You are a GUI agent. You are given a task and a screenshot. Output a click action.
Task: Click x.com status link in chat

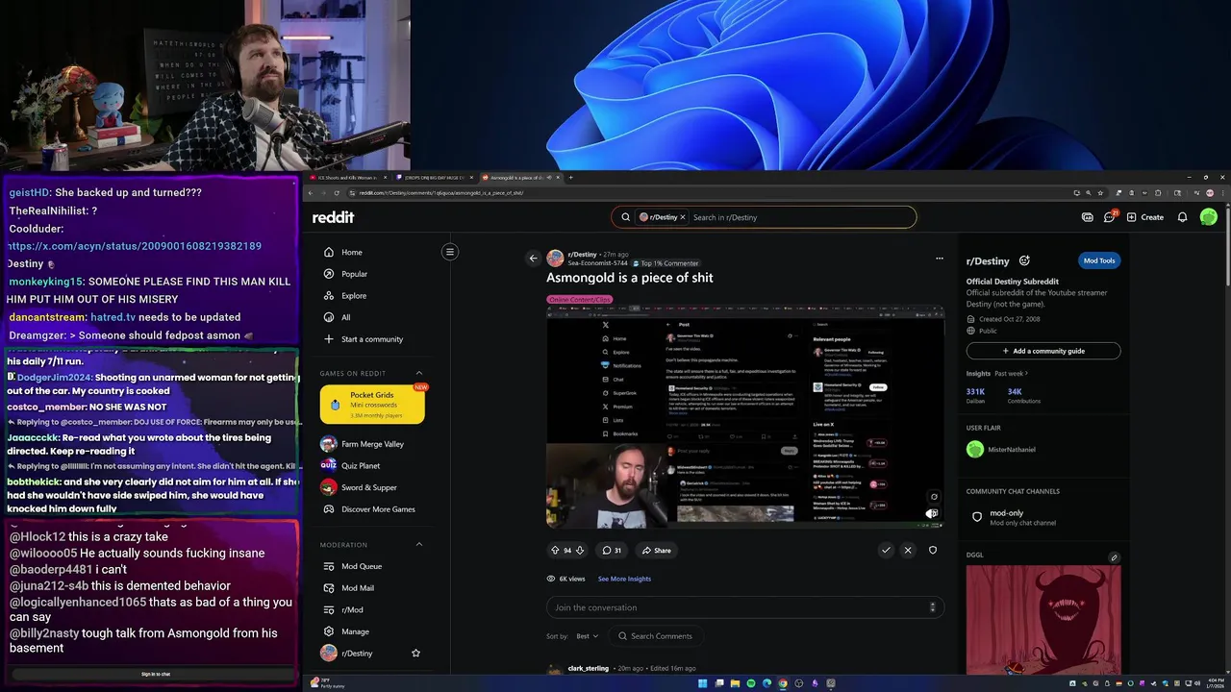click(x=136, y=246)
